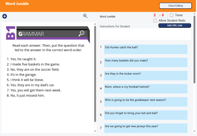197x136 pixels.
Task: Click the timer minutes field
Action: tap(156, 15)
